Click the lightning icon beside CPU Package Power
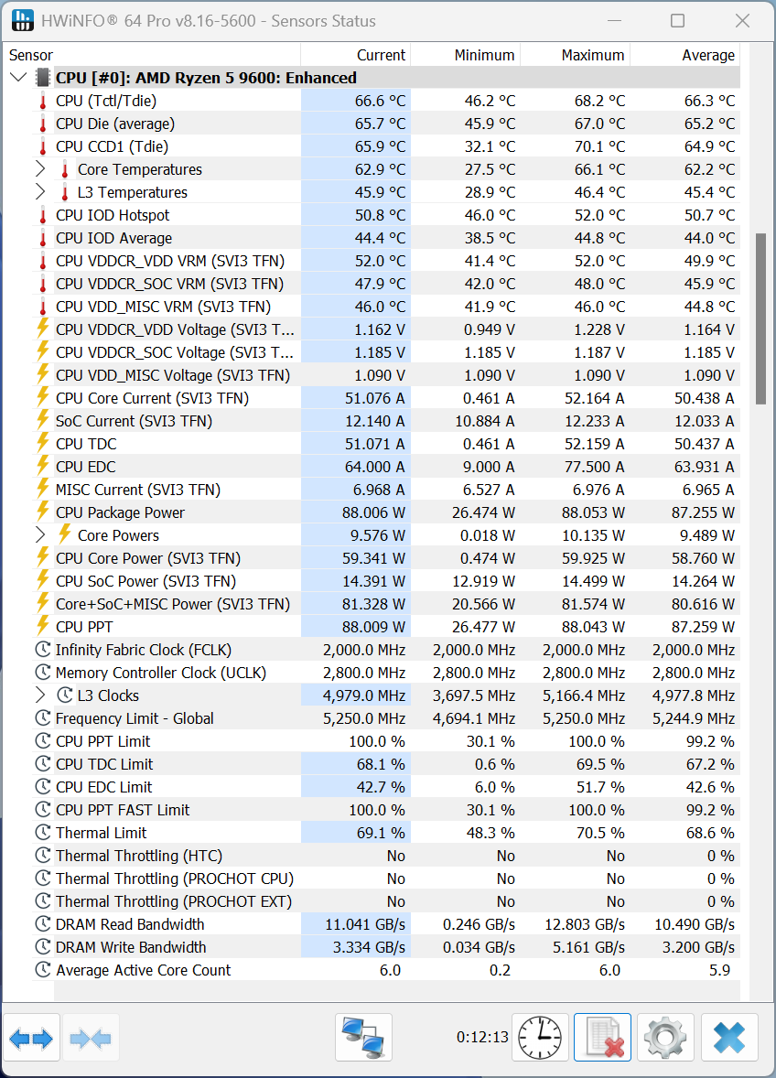 [x=41, y=512]
